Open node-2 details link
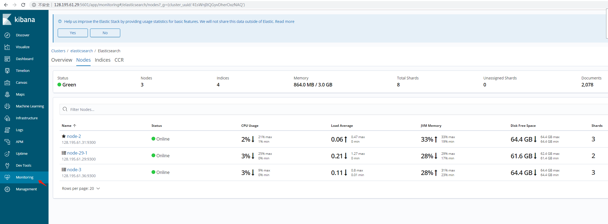This screenshot has width=608, height=224. (x=74, y=136)
